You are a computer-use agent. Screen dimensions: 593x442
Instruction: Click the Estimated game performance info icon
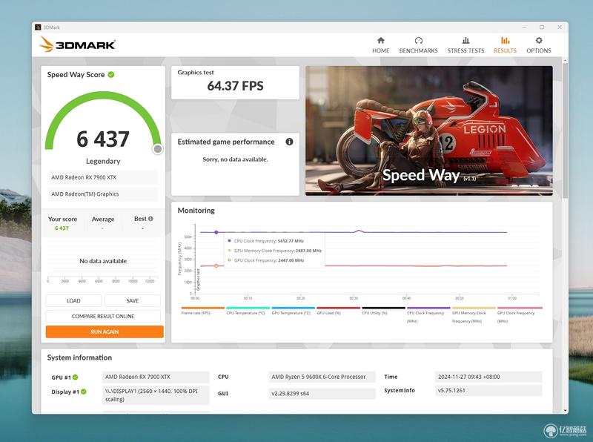289,142
